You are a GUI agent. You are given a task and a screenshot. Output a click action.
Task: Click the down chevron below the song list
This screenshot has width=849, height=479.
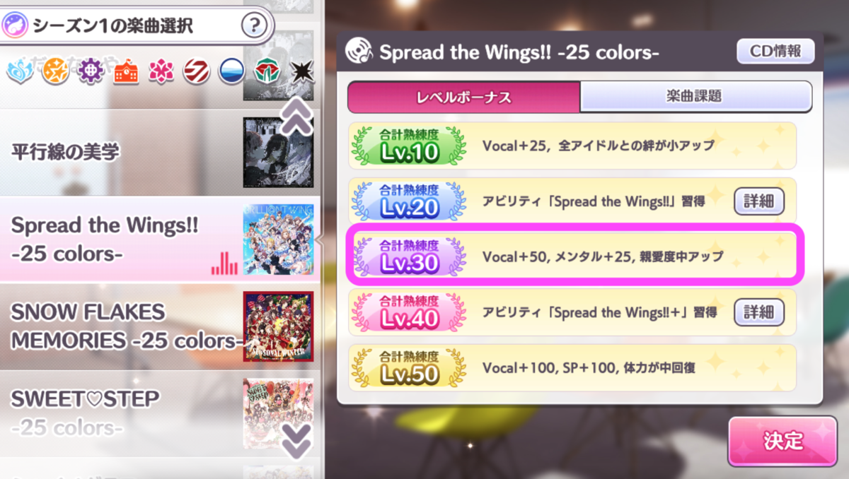[x=296, y=438]
